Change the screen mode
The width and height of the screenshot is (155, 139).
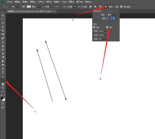coord(3,107)
